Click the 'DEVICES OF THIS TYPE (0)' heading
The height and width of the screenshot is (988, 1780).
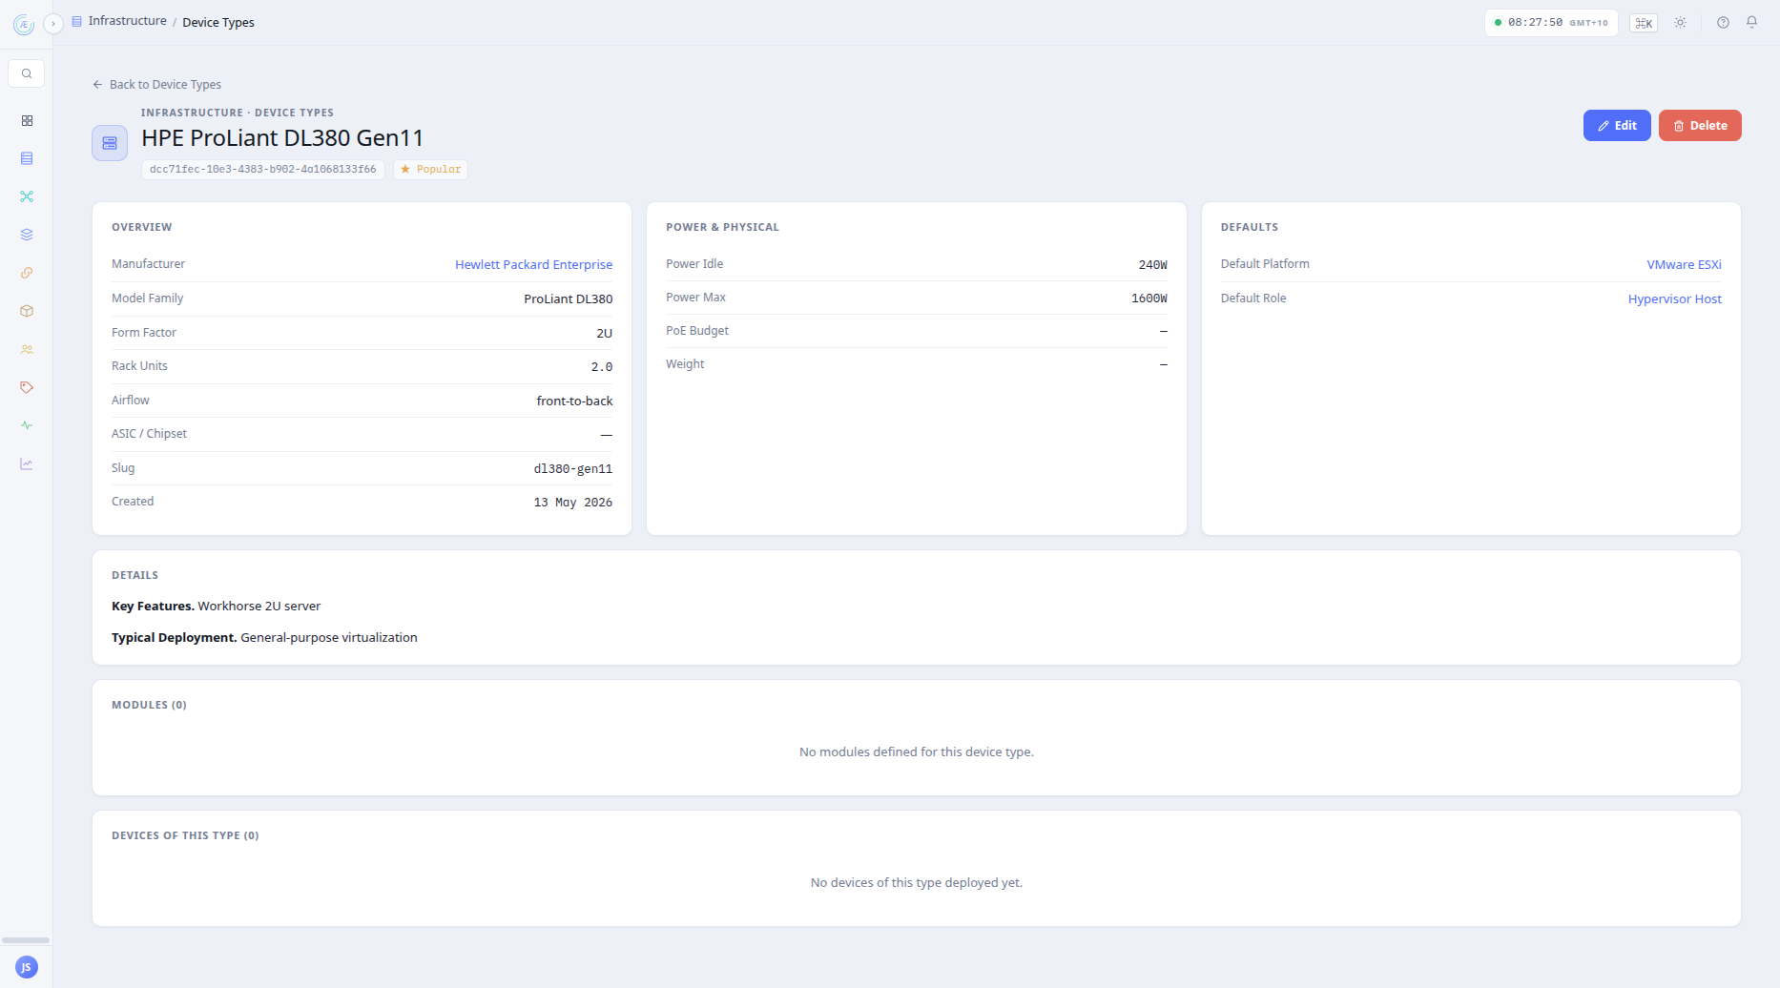coord(185,836)
